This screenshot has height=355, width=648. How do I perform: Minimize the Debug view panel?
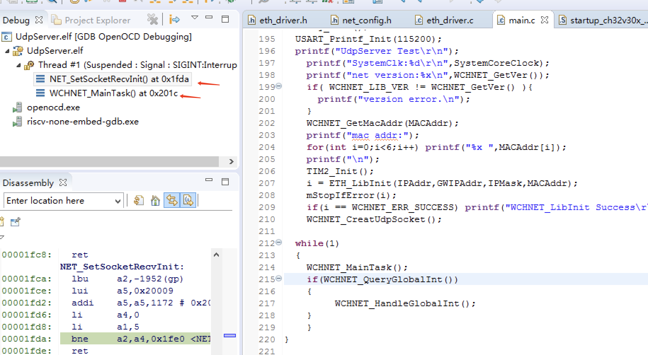(209, 17)
